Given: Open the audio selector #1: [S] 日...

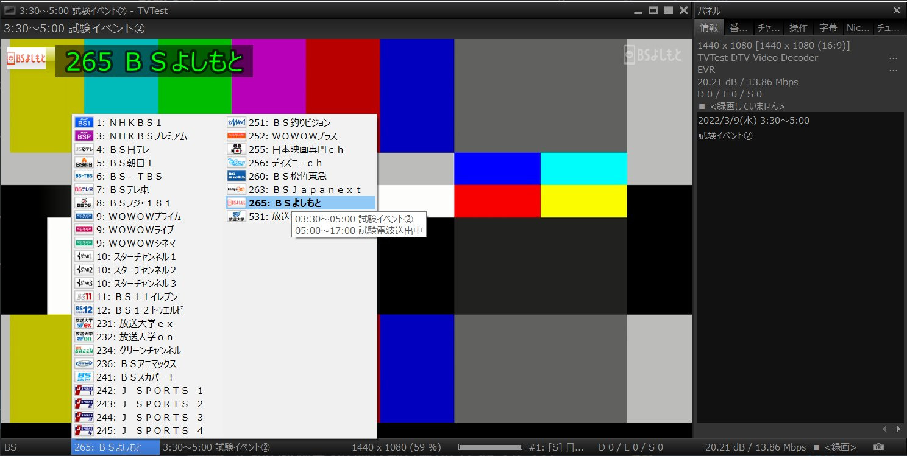Looking at the screenshot, I should (x=557, y=447).
